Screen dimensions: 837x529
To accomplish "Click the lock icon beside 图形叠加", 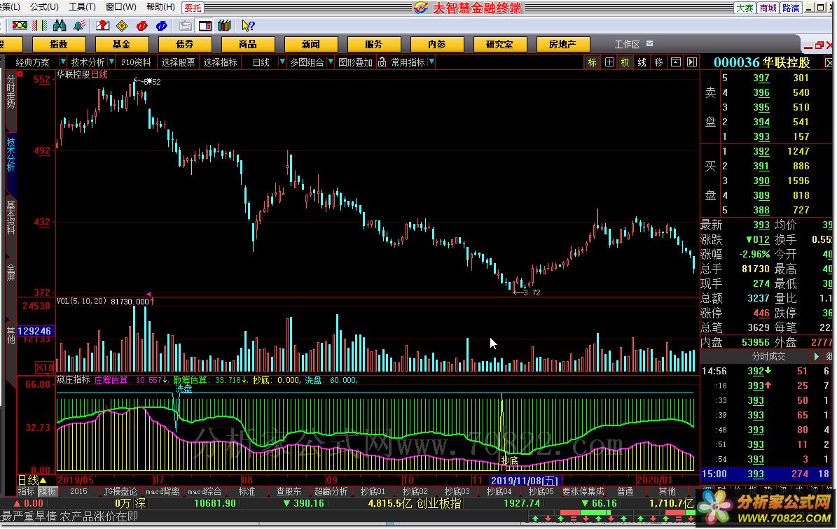I will tap(382, 62).
